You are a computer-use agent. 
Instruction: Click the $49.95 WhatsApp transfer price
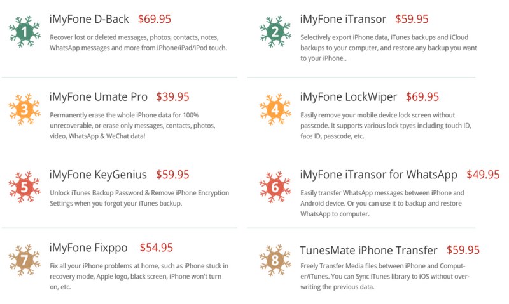tap(483, 175)
